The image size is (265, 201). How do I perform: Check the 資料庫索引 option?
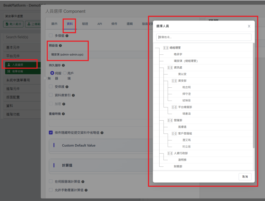click(x=51, y=95)
